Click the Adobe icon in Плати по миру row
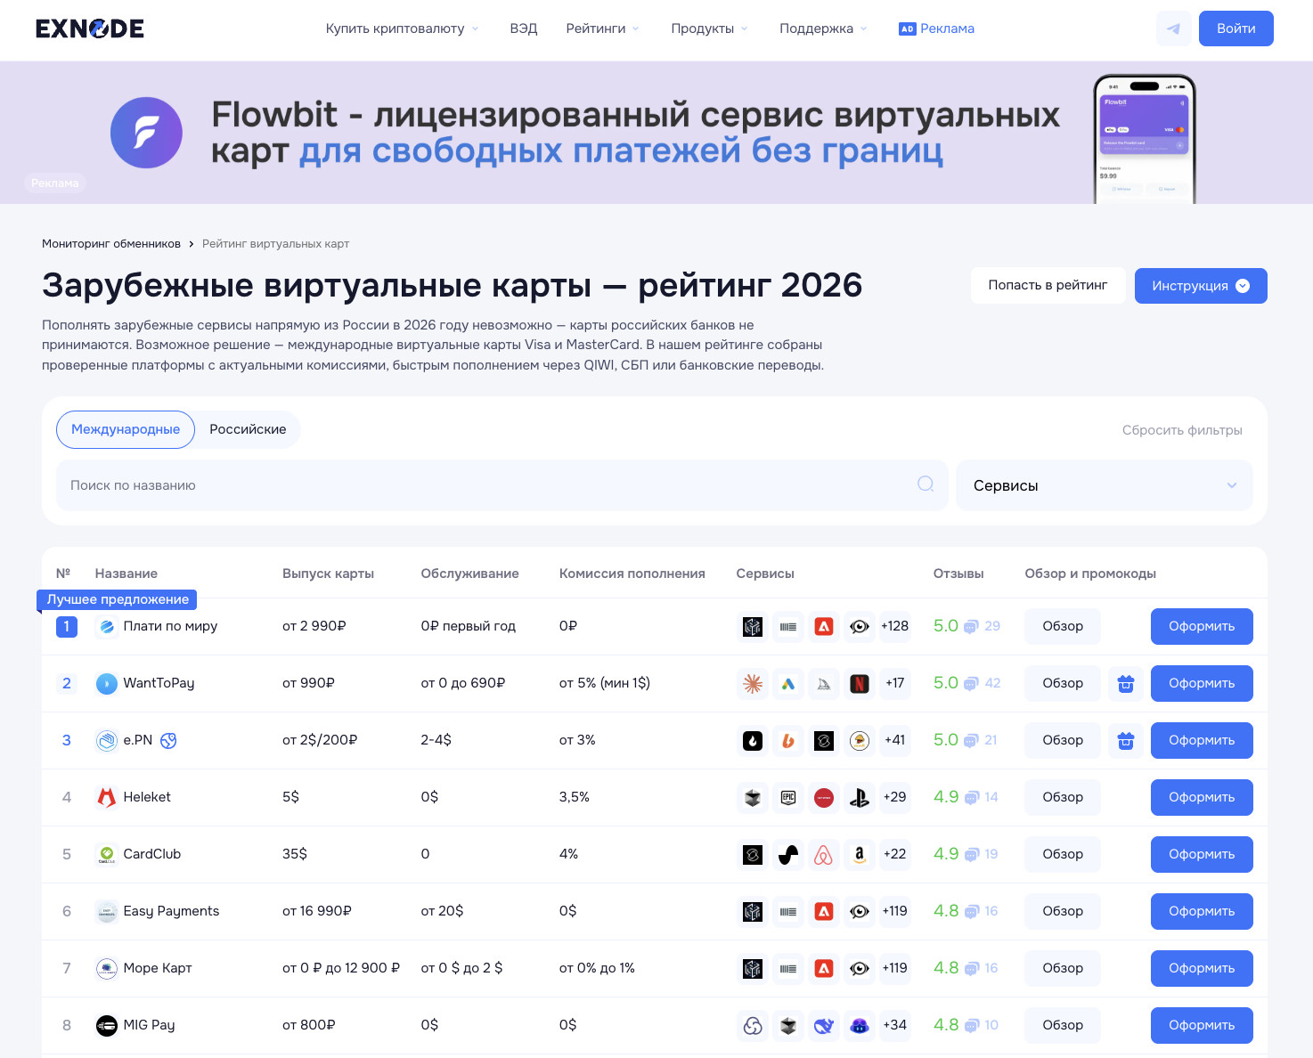This screenshot has width=1313, height=1058. [x=824, y=626]
